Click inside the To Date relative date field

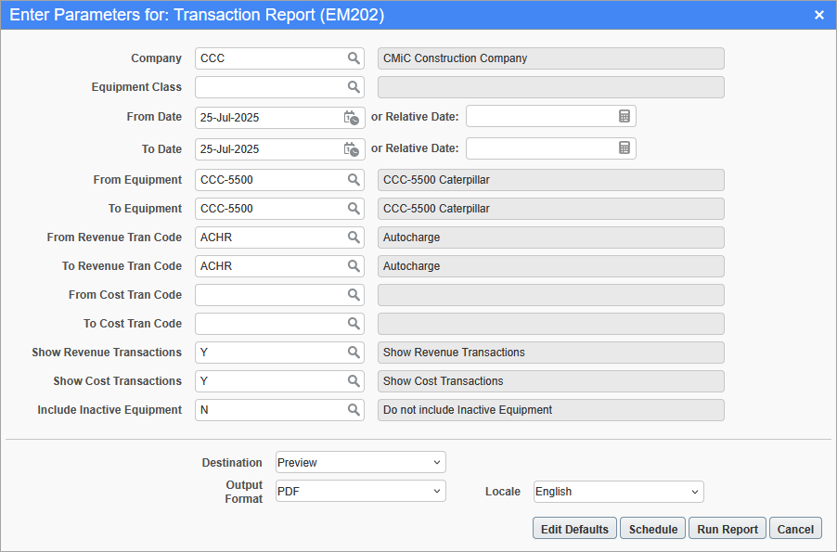point(538,148)
